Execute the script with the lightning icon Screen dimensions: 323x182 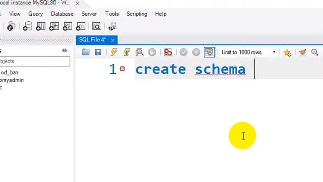point(114,52)
